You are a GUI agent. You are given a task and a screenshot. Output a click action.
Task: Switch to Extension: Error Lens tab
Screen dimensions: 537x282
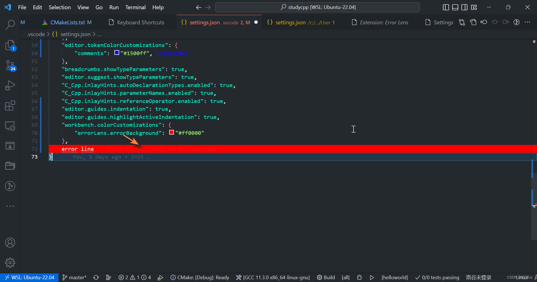click(x=384, y=22)
